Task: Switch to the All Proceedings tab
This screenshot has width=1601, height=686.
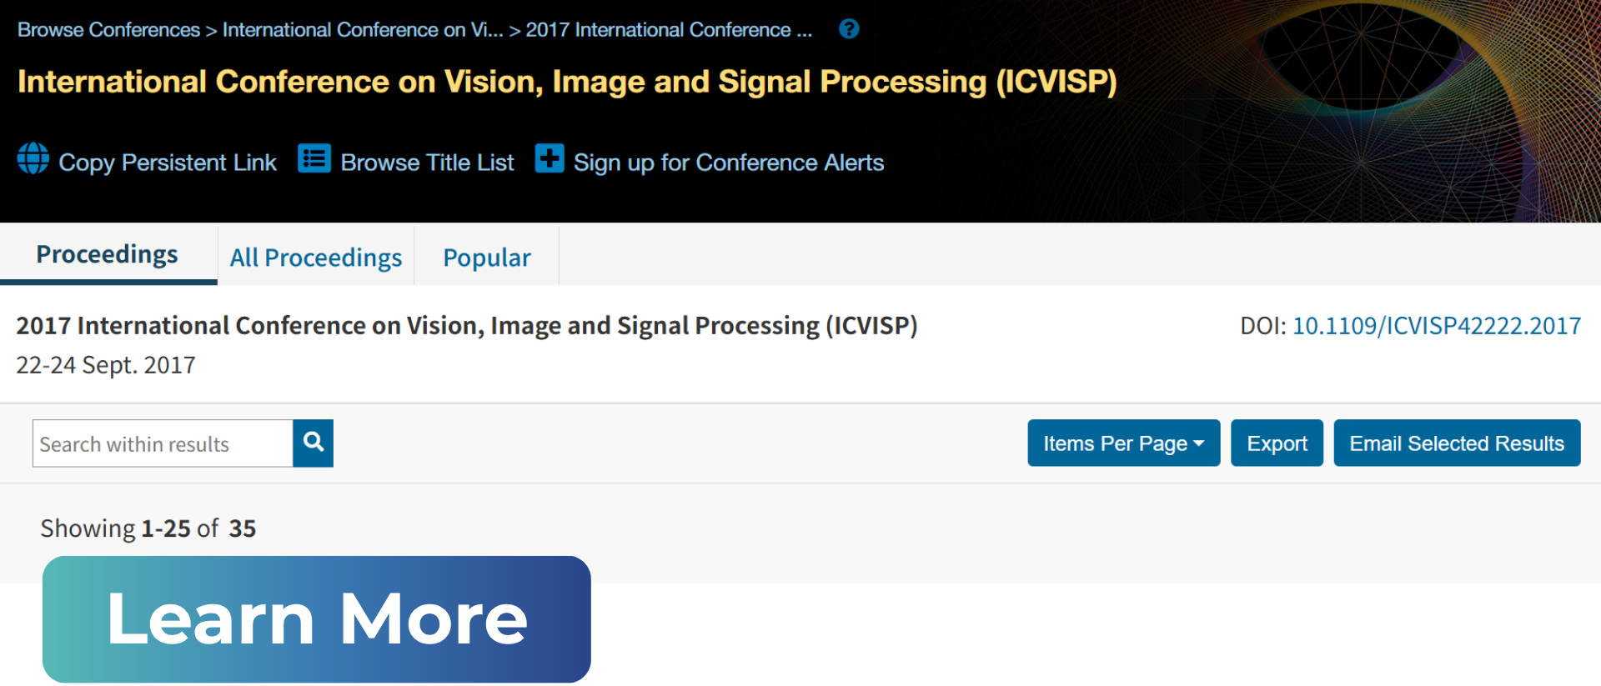Action: (316, 258)
